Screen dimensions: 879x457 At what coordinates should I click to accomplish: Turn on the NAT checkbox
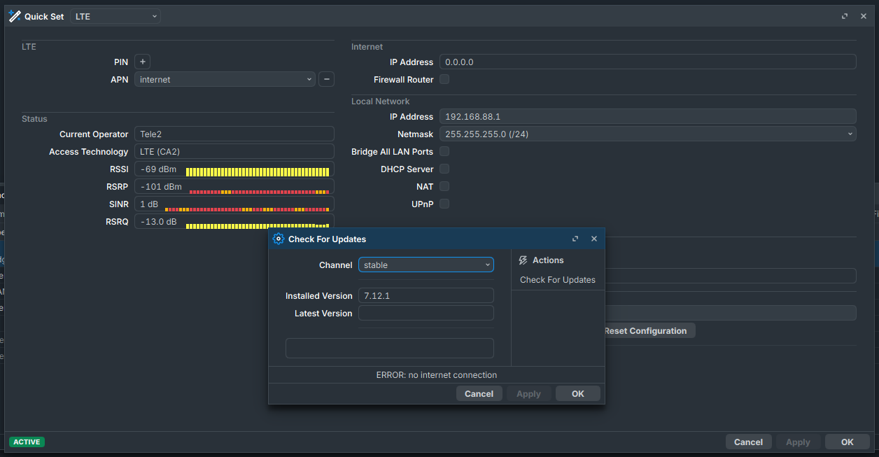[x=444, y=187]
